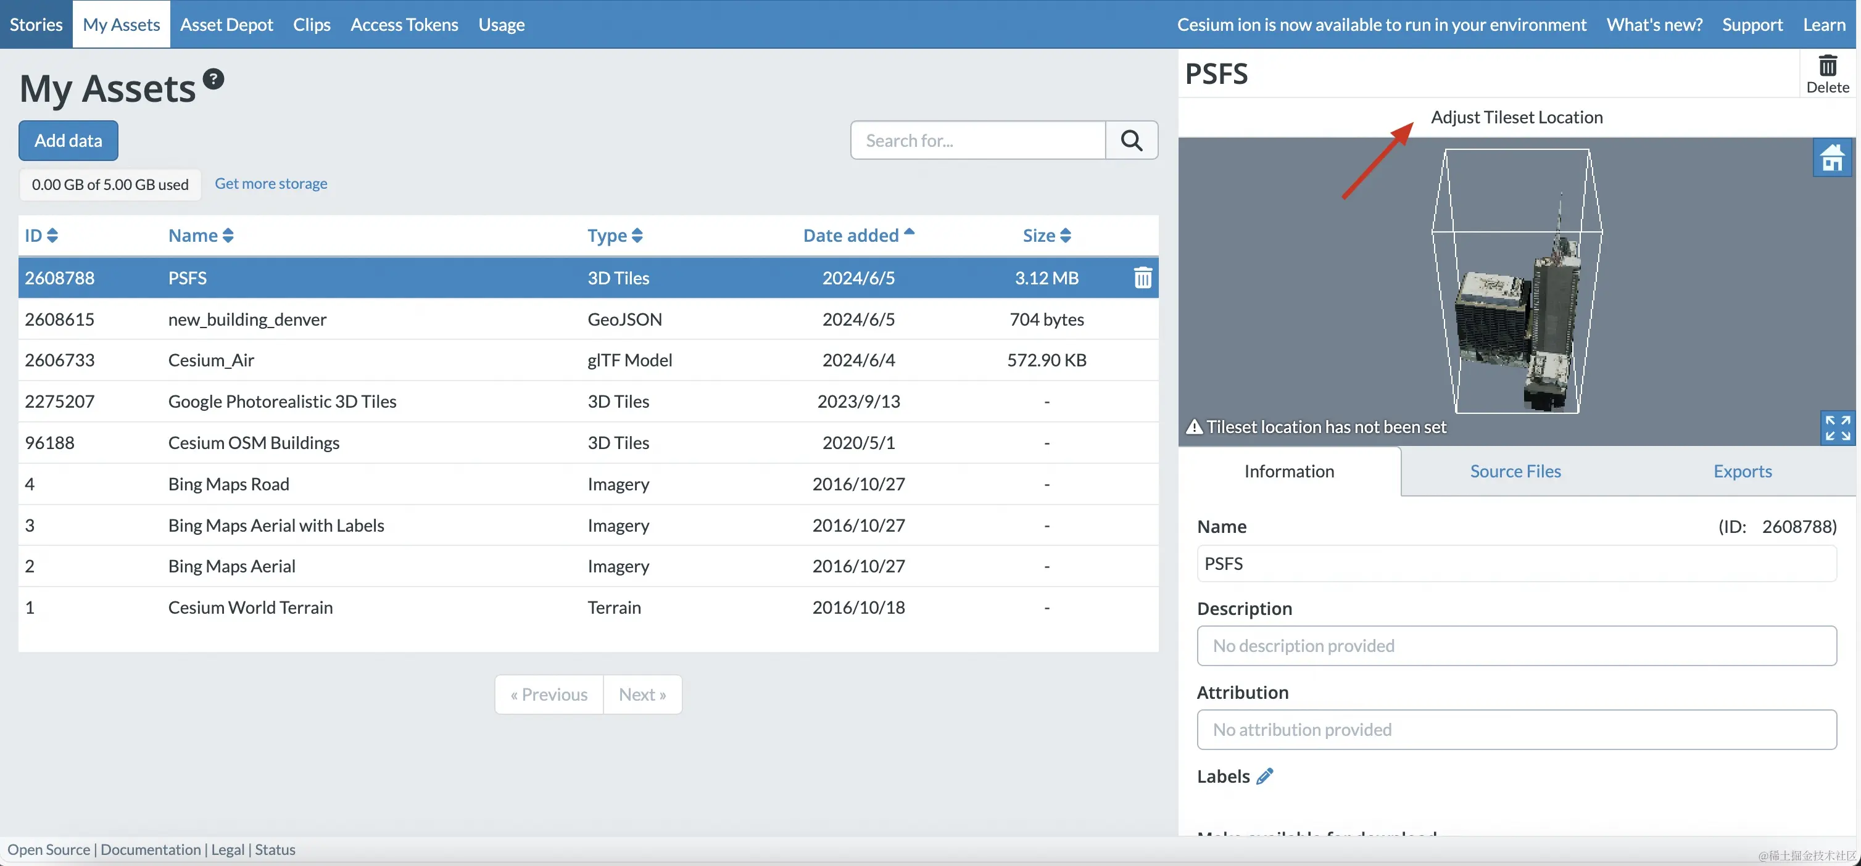Sort assets by the Type column
The image size is (1861, 866).
[x=615, y=236]
